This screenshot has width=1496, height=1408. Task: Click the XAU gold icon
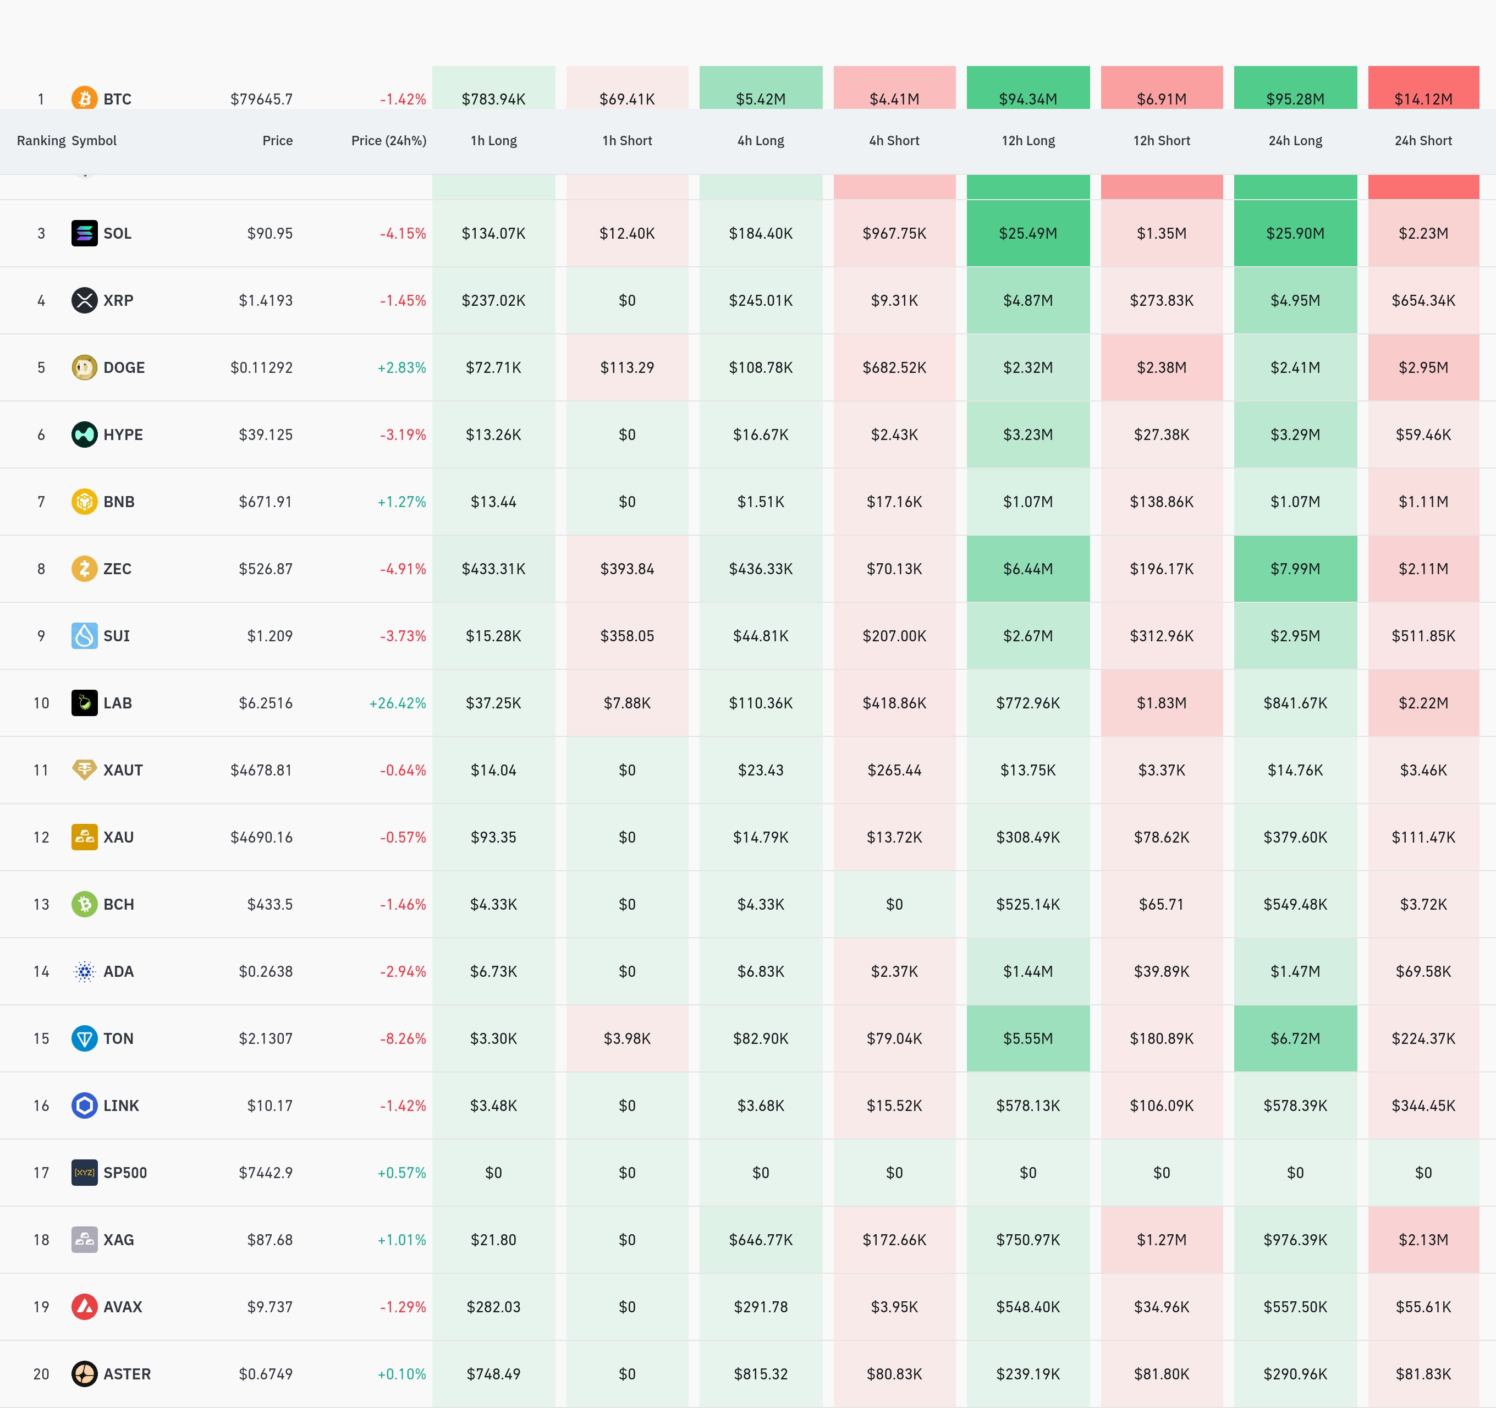pos(84,837)
